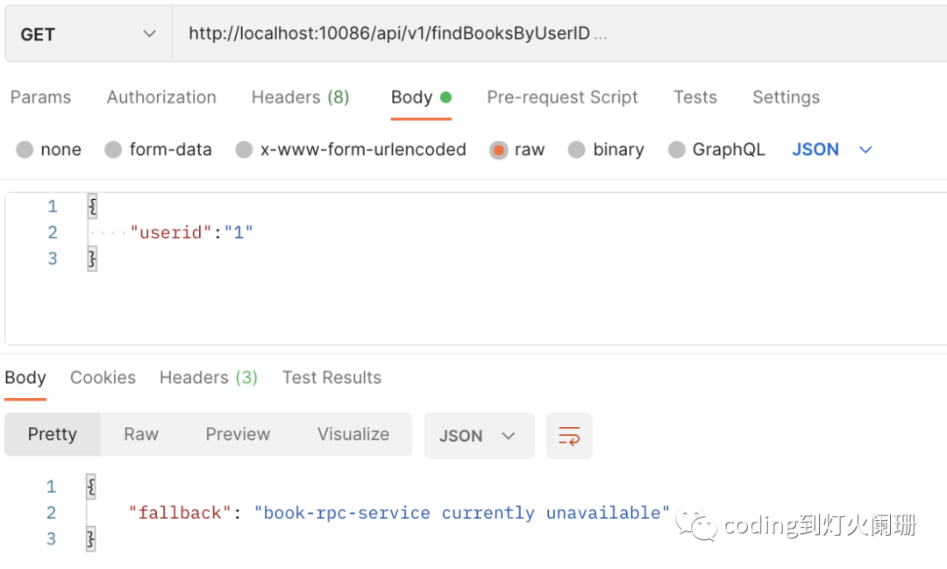
Task: Pick the binary body type radio
Action: pyautogui.click(x=576, y=150)
